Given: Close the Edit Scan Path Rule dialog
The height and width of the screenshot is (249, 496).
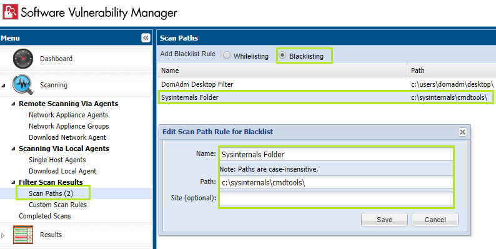Looking at the screenshot, I should tap(462, 132).
